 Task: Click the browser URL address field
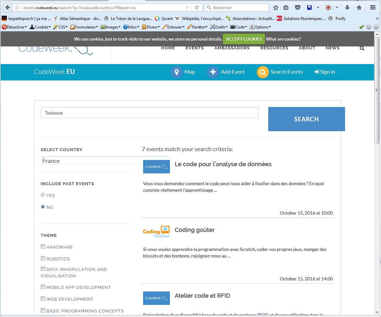pyautogui.click(x=102, y=8)
